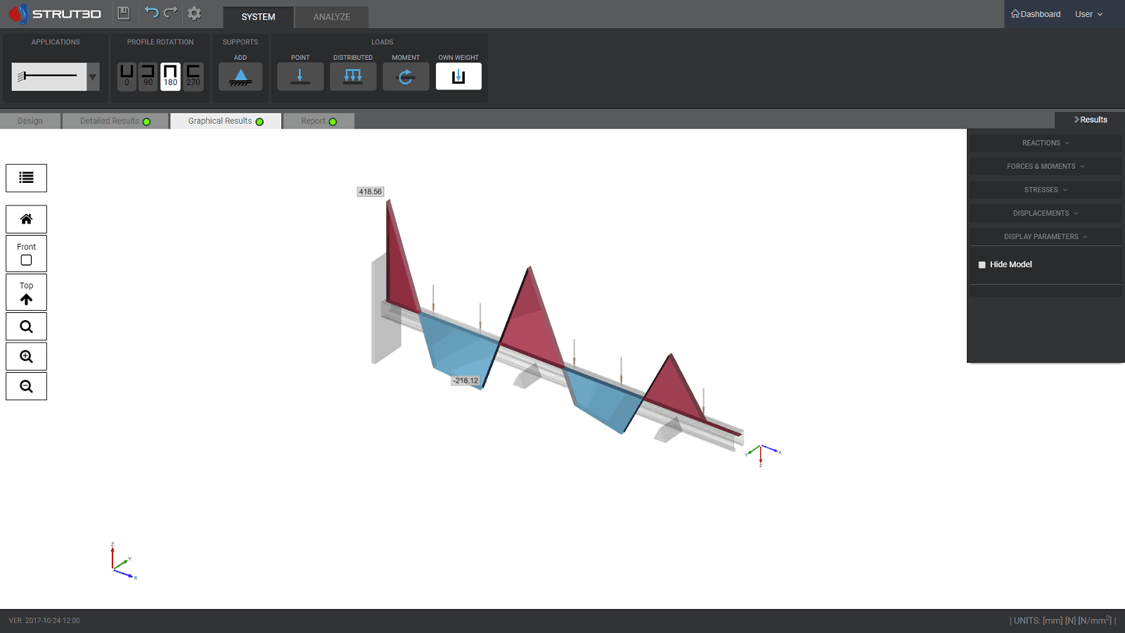Expand the Displacements section

tap(1046, 213)
